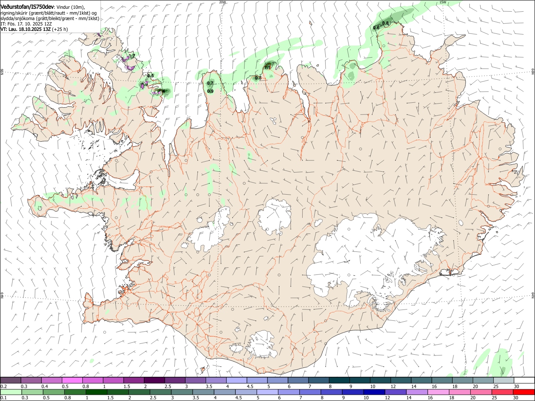535x401 pixels.
Task: Click the 64N latitude label on right edge
Action: 533,294
